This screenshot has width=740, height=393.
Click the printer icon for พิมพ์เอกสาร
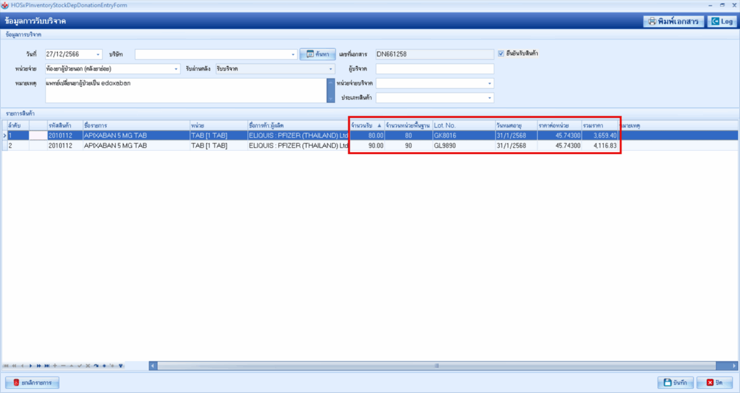tap(651, 22)
